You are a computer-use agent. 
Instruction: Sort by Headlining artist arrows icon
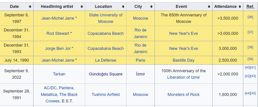coord(82,7)
